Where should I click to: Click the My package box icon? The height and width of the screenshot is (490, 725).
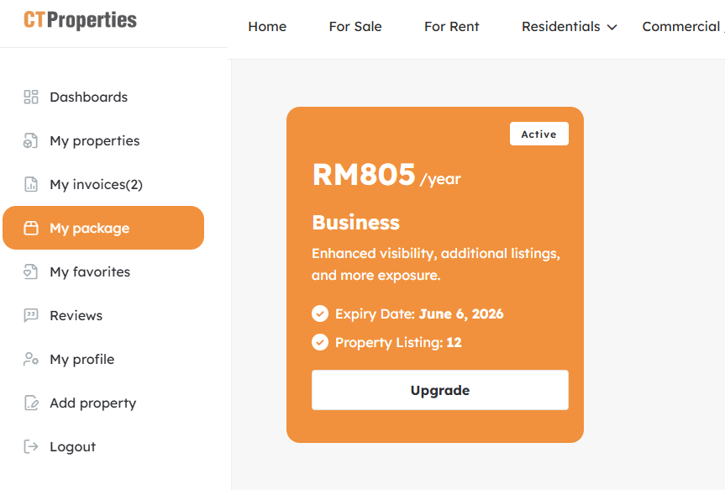31,228
